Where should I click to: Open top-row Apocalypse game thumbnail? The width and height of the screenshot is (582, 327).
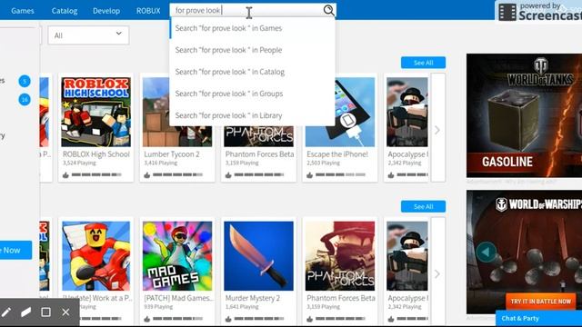point(407,112)
